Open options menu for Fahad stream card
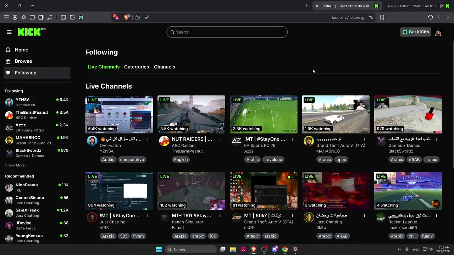 click(x=220, y=216)
